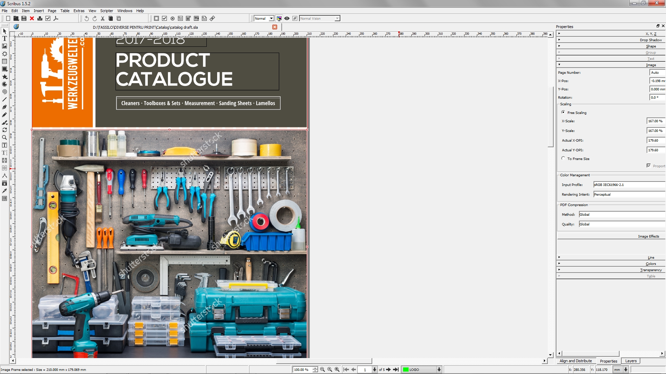Click the Image Effects button
This screenshot has height=374, width=666.
point(648,236)
